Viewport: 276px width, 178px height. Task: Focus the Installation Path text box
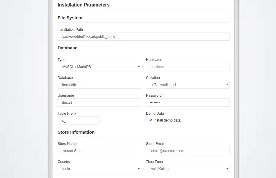pos(143,37)
